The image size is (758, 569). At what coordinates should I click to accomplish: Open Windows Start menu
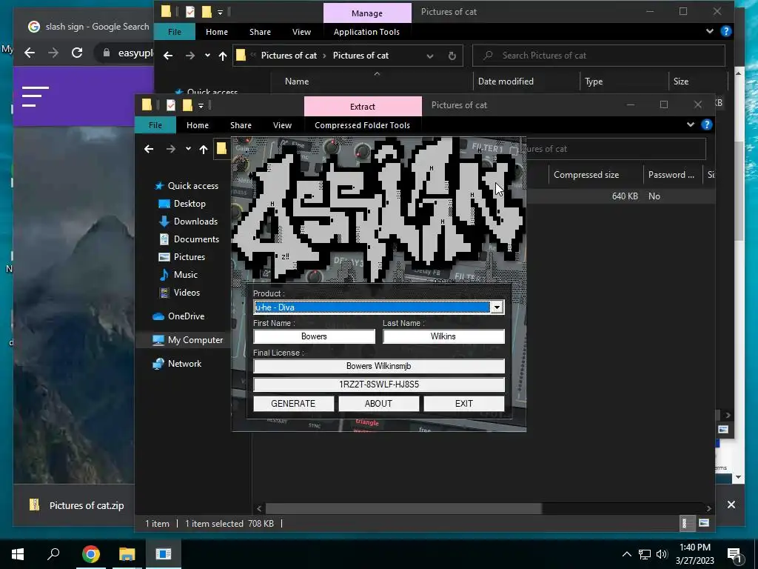click(18, 554)
